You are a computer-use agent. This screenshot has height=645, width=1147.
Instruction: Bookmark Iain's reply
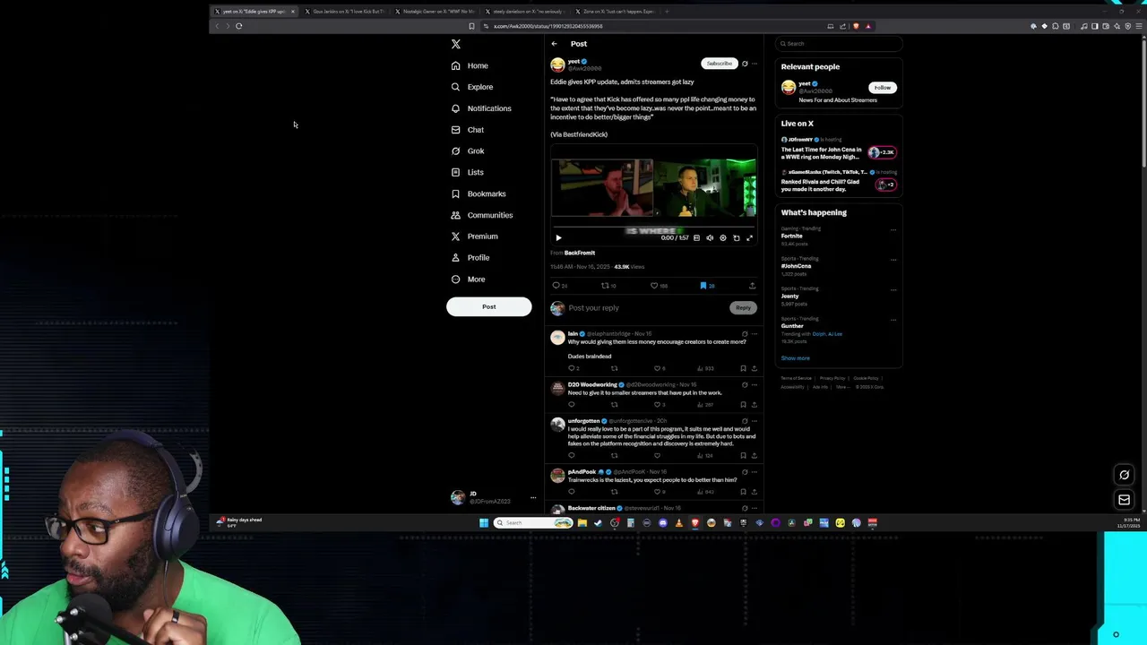(x=743, y=368)
